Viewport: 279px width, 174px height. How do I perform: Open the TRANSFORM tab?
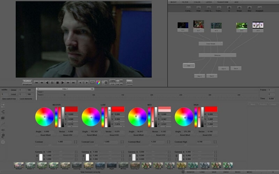[223, 2]
